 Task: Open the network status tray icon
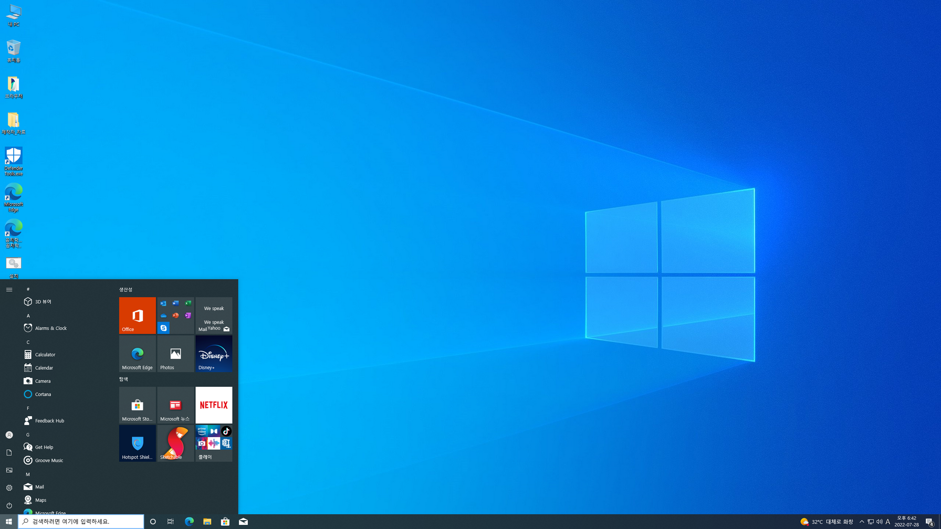pyautogui.click(x=871, y=522)
